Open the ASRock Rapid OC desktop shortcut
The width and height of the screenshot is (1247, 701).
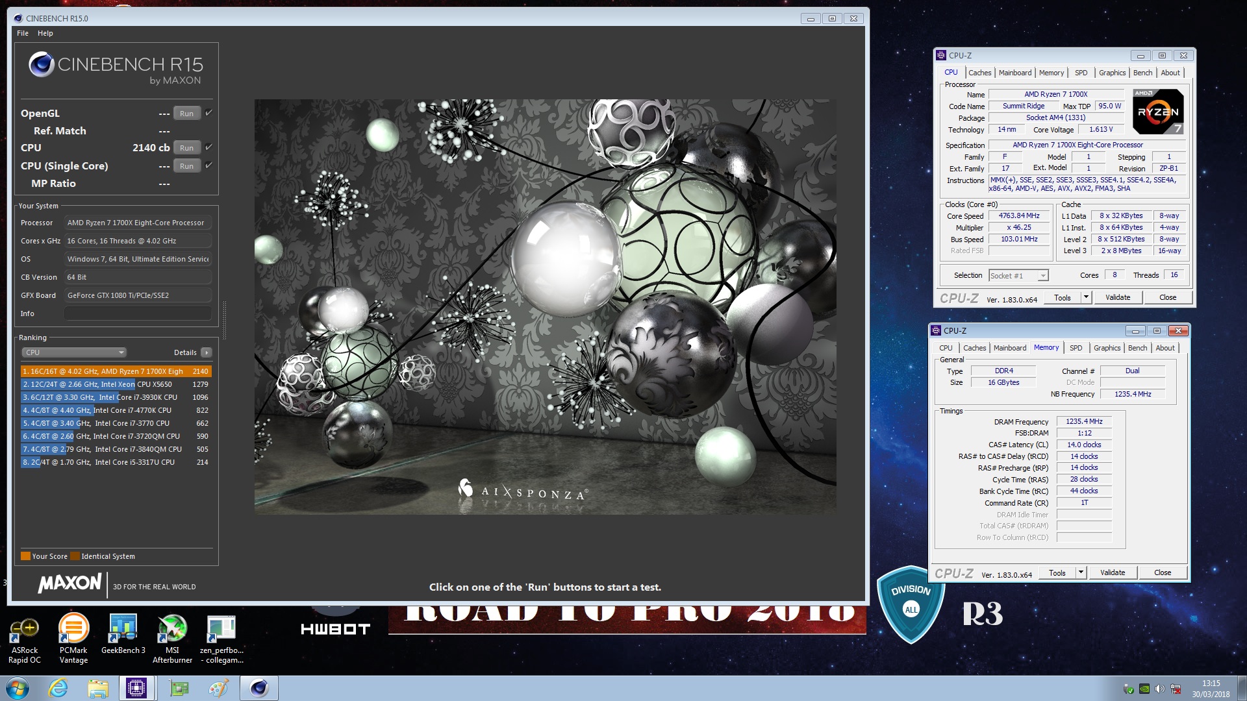[x=25, y=639]
